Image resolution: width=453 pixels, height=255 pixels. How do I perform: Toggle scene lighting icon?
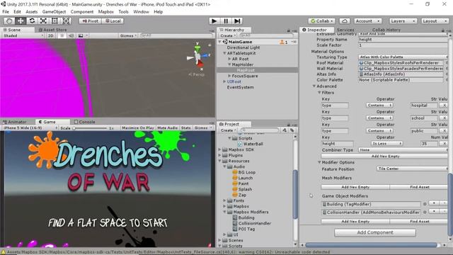[62, 35]
